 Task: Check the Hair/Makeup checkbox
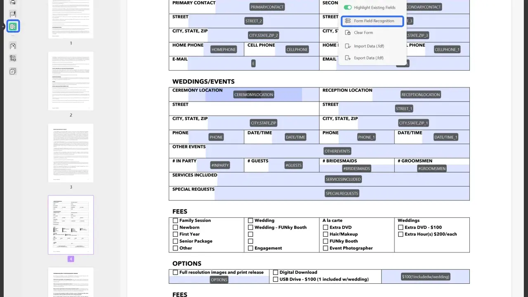tap(325, 234)
